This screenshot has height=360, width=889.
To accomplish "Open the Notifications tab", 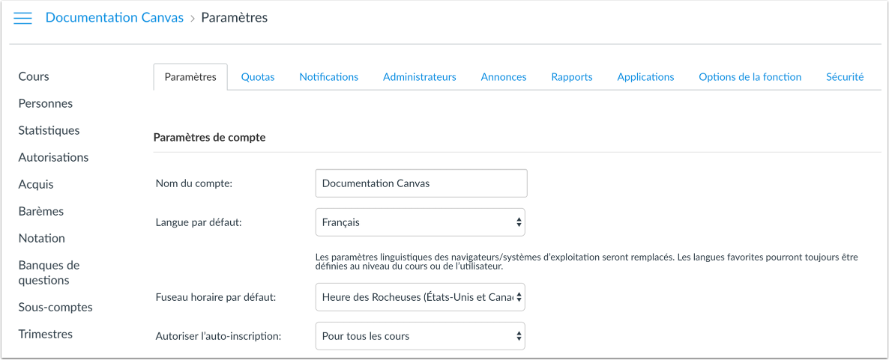I will tap(329, 77).
